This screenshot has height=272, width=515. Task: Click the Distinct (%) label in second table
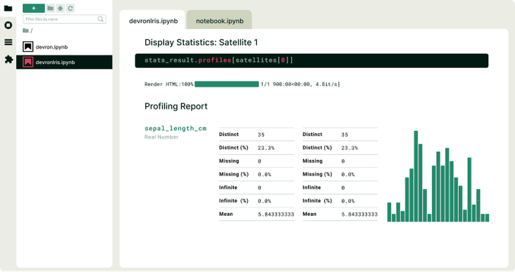pos(317,148)
